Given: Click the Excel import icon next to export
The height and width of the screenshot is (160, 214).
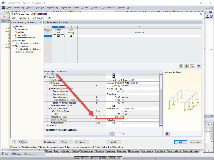Looking at the screenshot, I should [x=186, y=66].
